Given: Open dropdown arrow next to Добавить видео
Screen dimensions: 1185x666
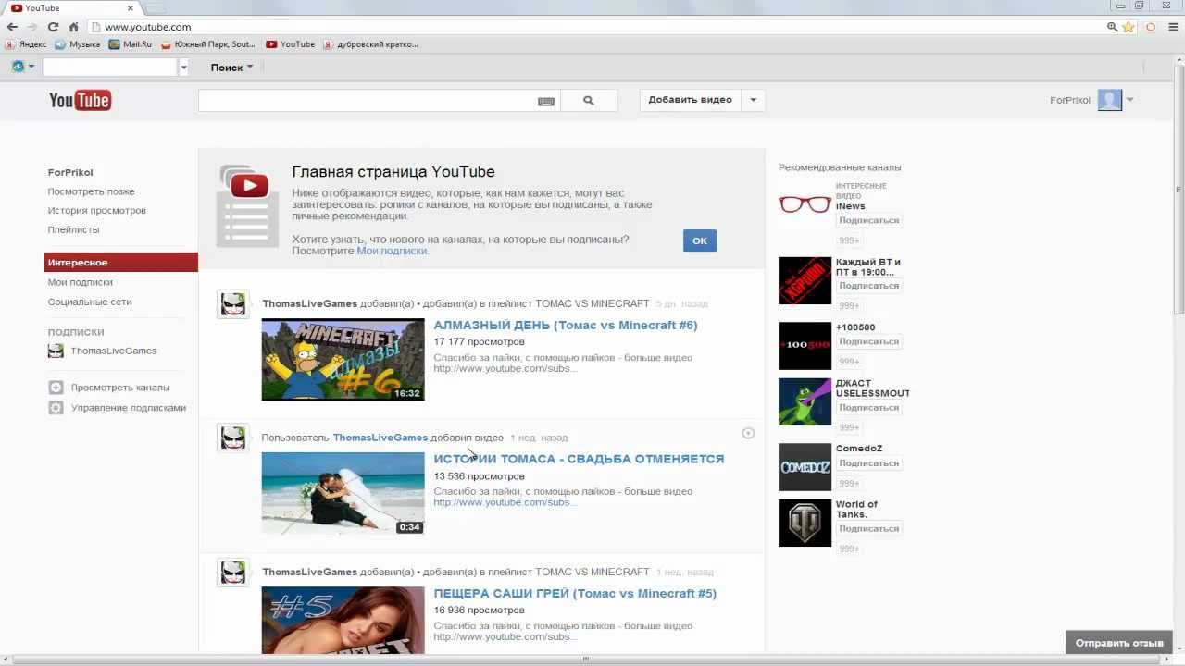Looking at the screenshot, I should [x=753, y=100].
